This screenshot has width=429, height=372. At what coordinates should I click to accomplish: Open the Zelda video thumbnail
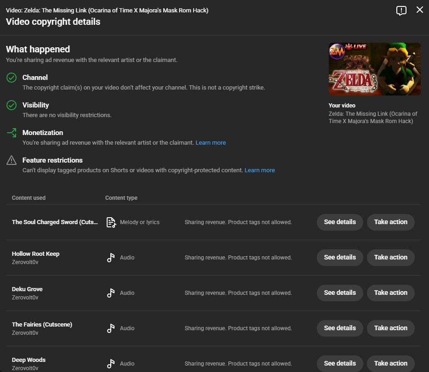point(375,69)
